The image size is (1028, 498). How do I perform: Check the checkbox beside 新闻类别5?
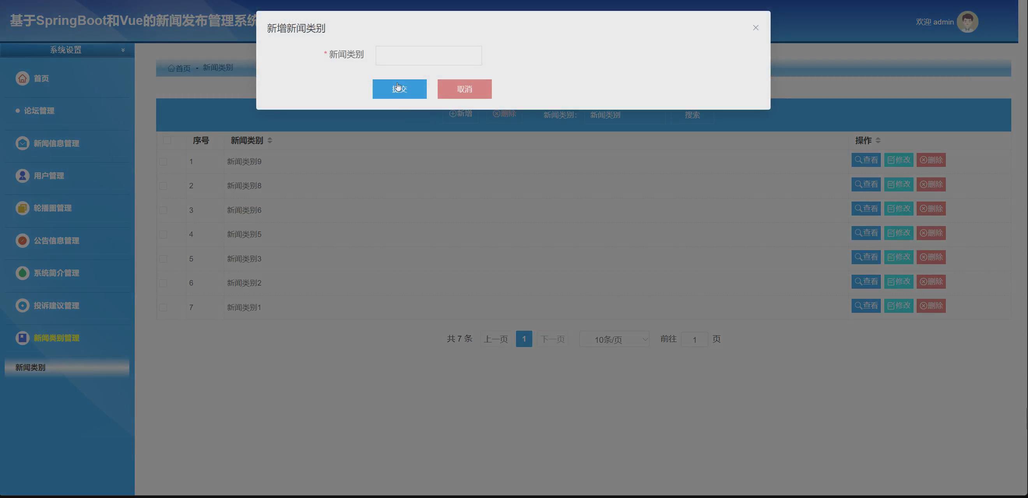pyautogui.click(x=163, y=234)
